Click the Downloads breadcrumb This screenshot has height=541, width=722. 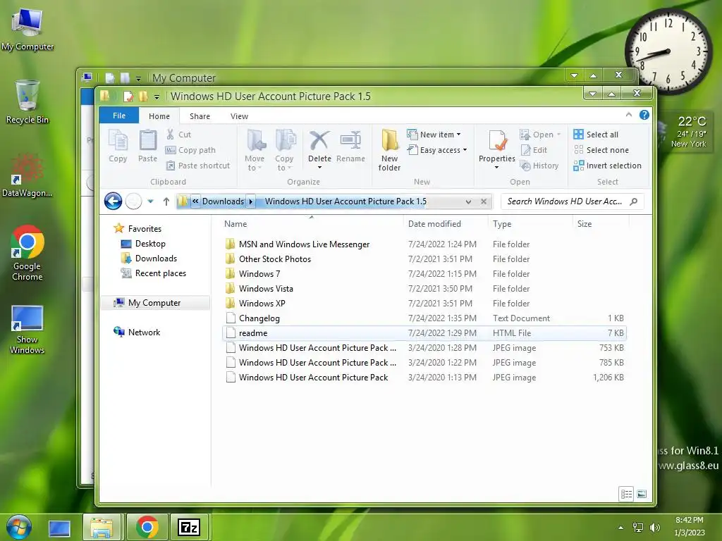[x=223, y=201]
